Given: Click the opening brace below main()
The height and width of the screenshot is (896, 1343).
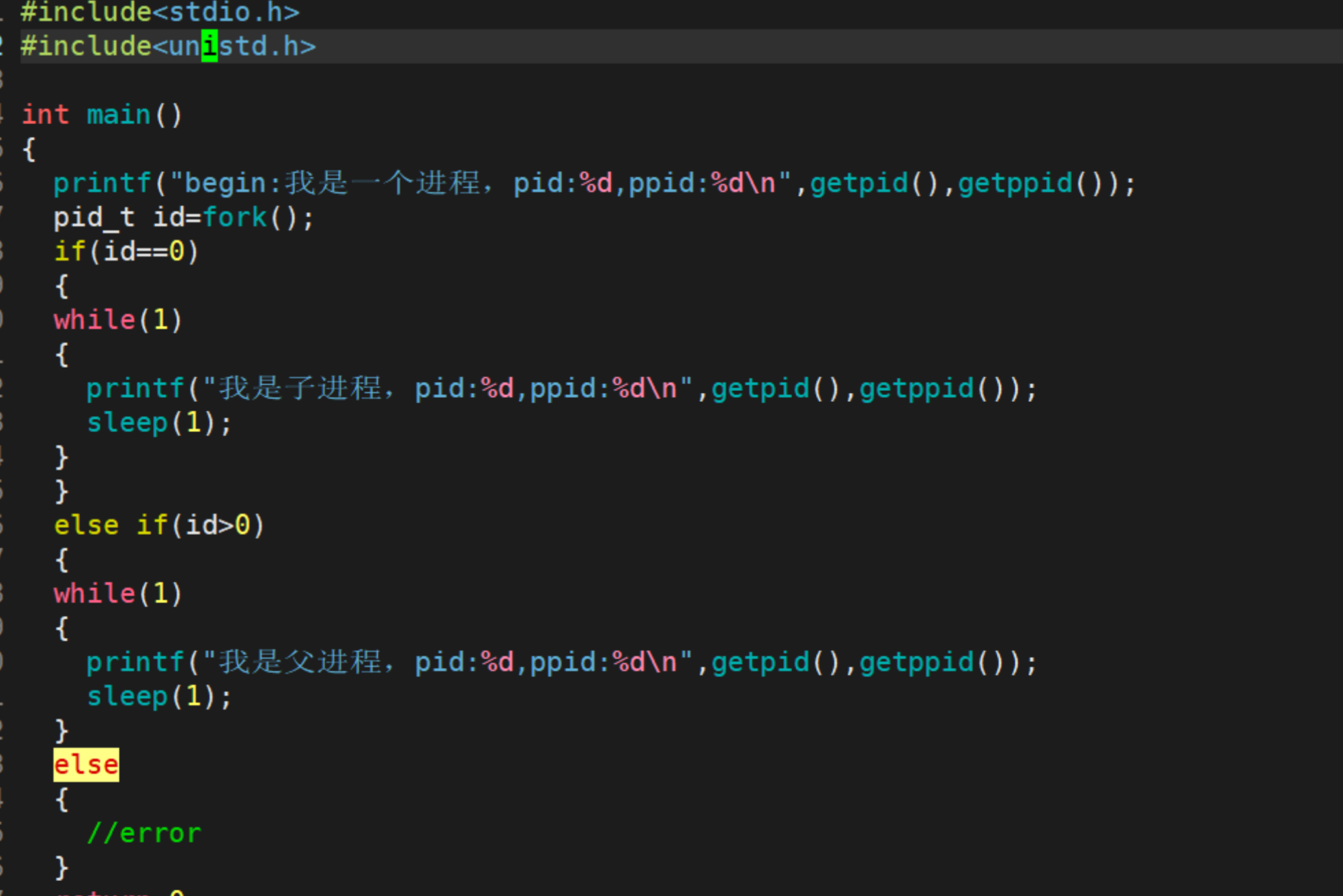Looking at the screenshot, I should [x=29, y=149].
